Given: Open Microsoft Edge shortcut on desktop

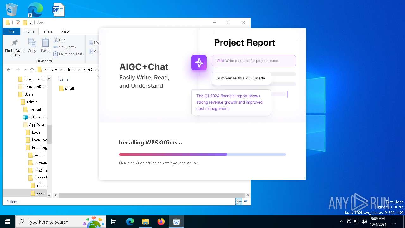Looking at the screenshot, I should [x=35, y=10].
